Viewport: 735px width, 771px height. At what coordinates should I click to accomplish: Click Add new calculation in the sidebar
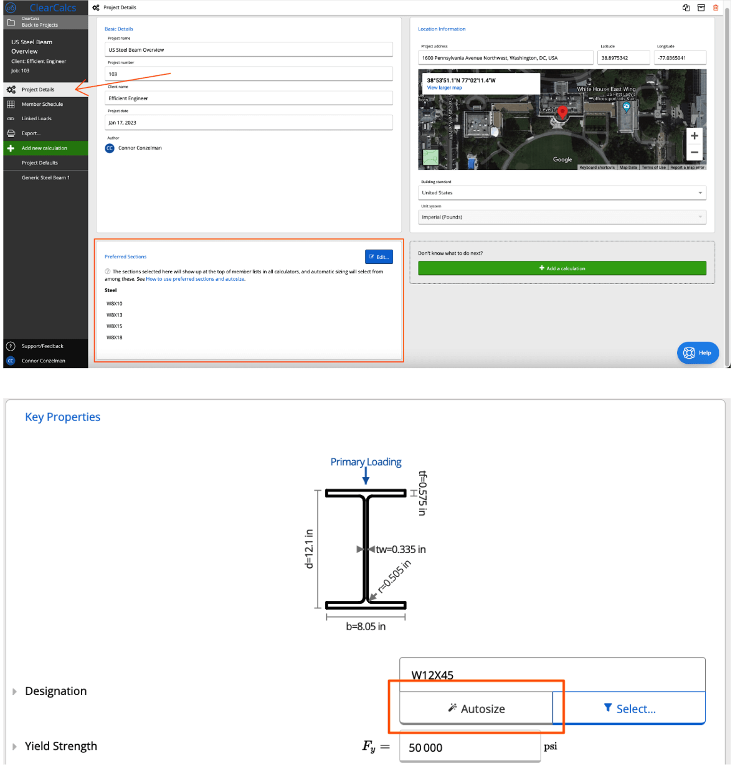tap(45, 148)
